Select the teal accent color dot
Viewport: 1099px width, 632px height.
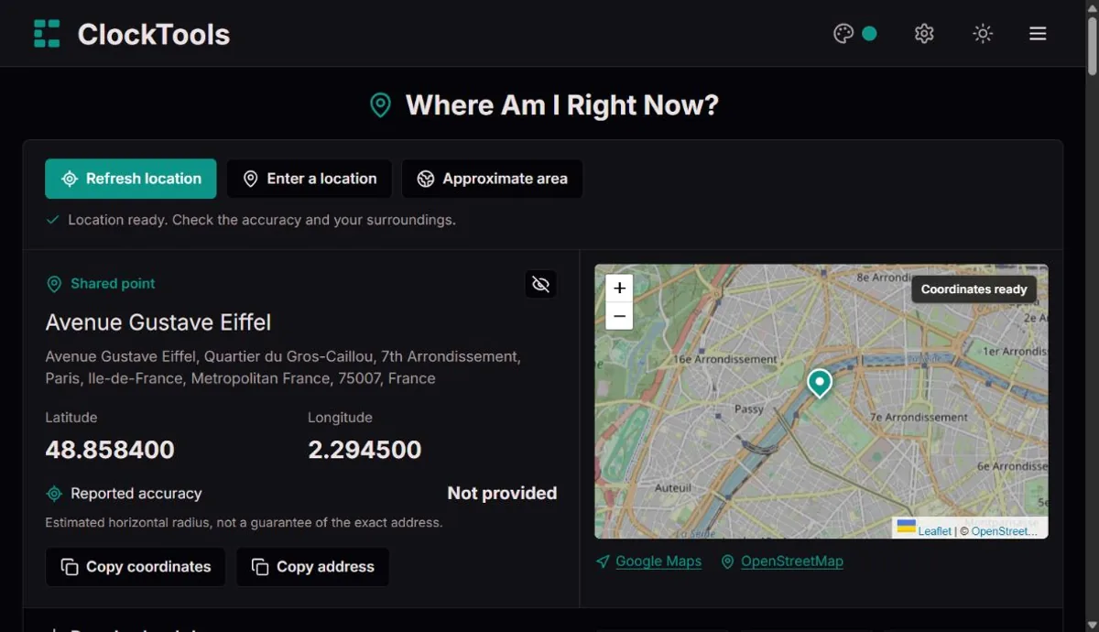870,34
